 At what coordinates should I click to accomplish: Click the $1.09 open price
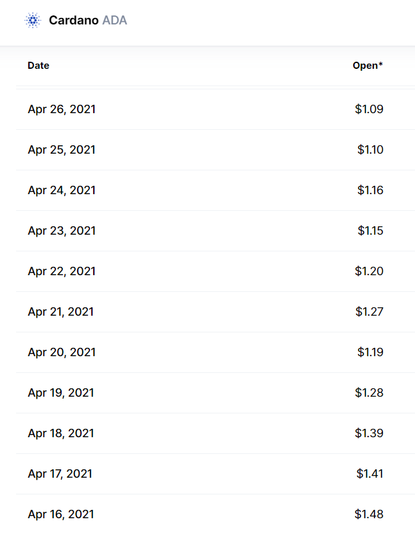coord(369,109)
